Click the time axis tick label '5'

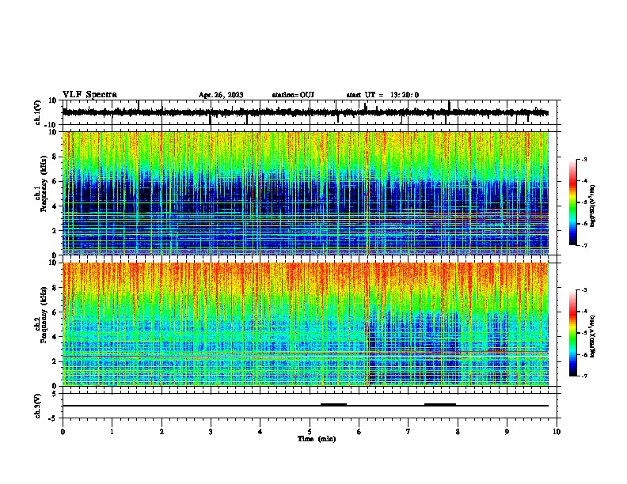coord(310,432)
